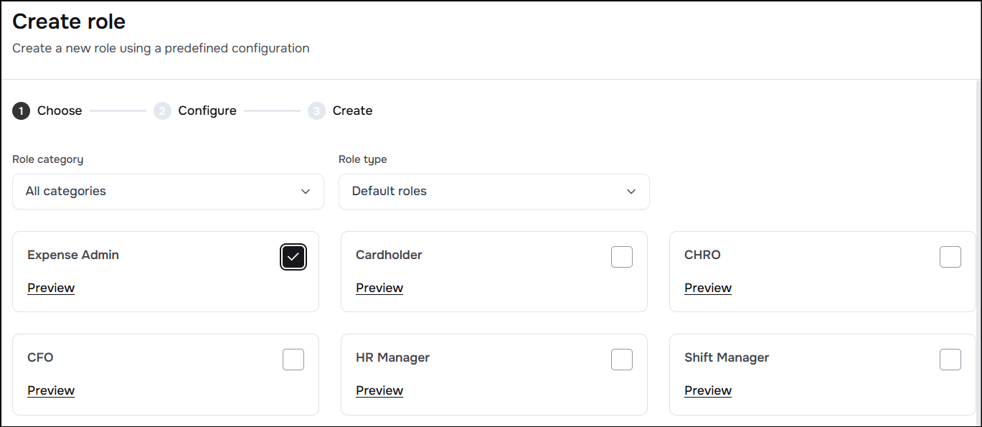
Task: Select the Cardholder role checkbox
Action: pos(622,257)
